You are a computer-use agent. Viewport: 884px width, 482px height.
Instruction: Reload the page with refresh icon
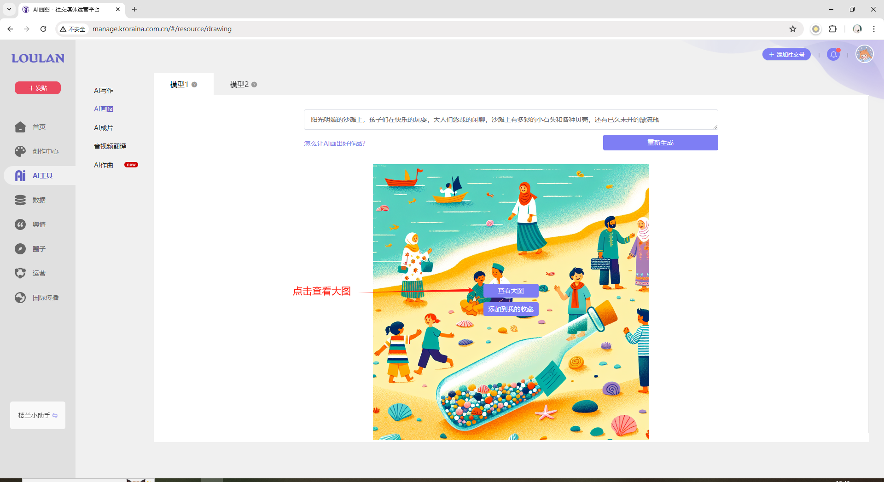[x=43, y=29]
